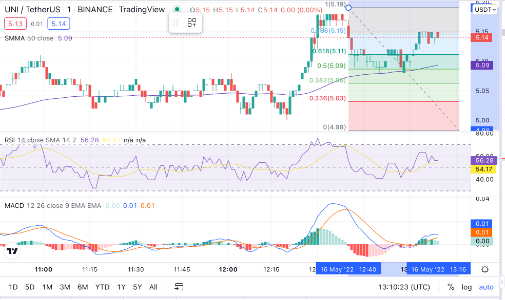Click the purple 56.28 RSI value label
Screen dimensions: 505x300
(x=484, y=160)
